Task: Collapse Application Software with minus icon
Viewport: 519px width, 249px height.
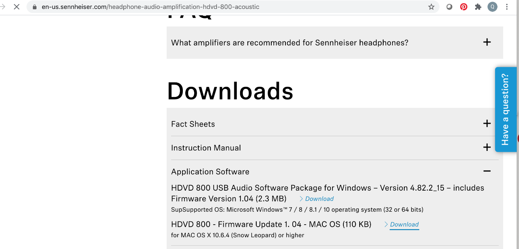Action: point(487,172)
